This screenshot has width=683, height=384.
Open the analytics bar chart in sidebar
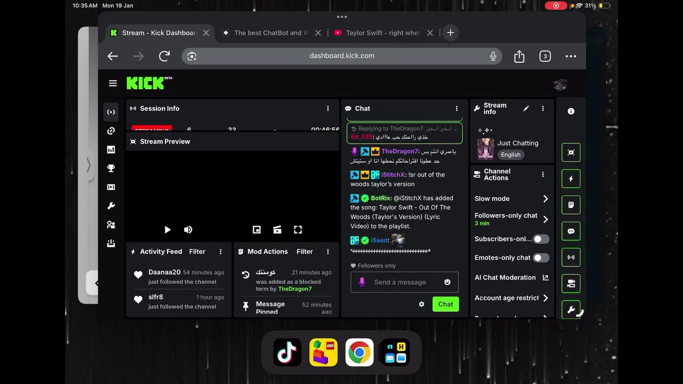click(111, 149)
